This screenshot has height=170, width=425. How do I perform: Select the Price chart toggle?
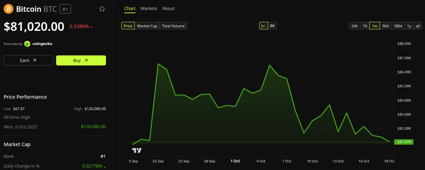pos(128,26)
